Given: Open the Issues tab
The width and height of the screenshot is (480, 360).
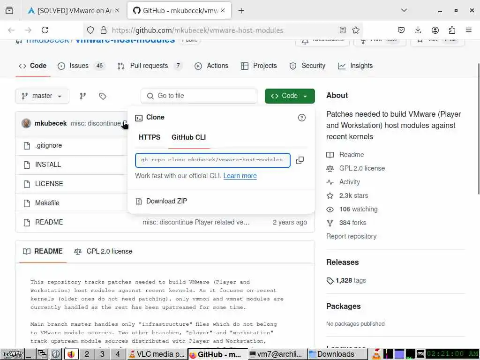Looking at the screenshot, I should coord(81,66).
